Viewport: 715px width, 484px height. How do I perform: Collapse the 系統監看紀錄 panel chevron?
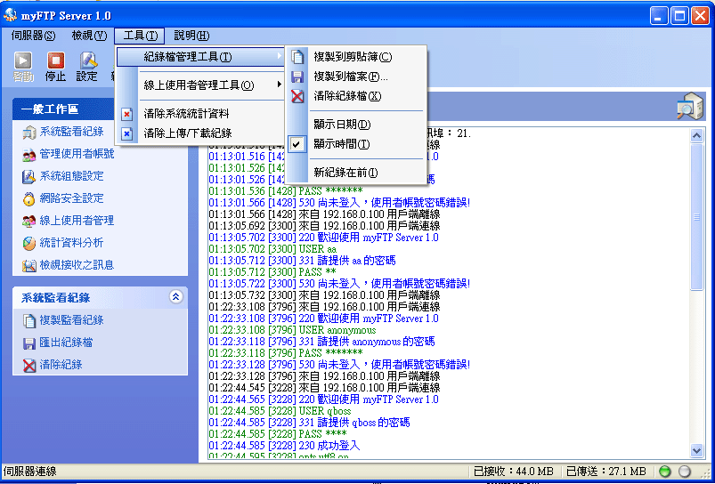coord(176,297)
